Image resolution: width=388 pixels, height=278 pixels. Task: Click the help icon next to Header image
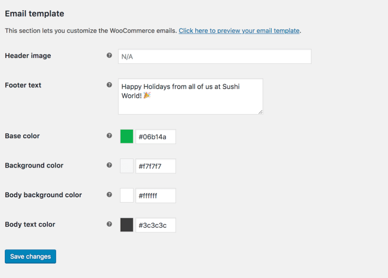pos(109,55)
